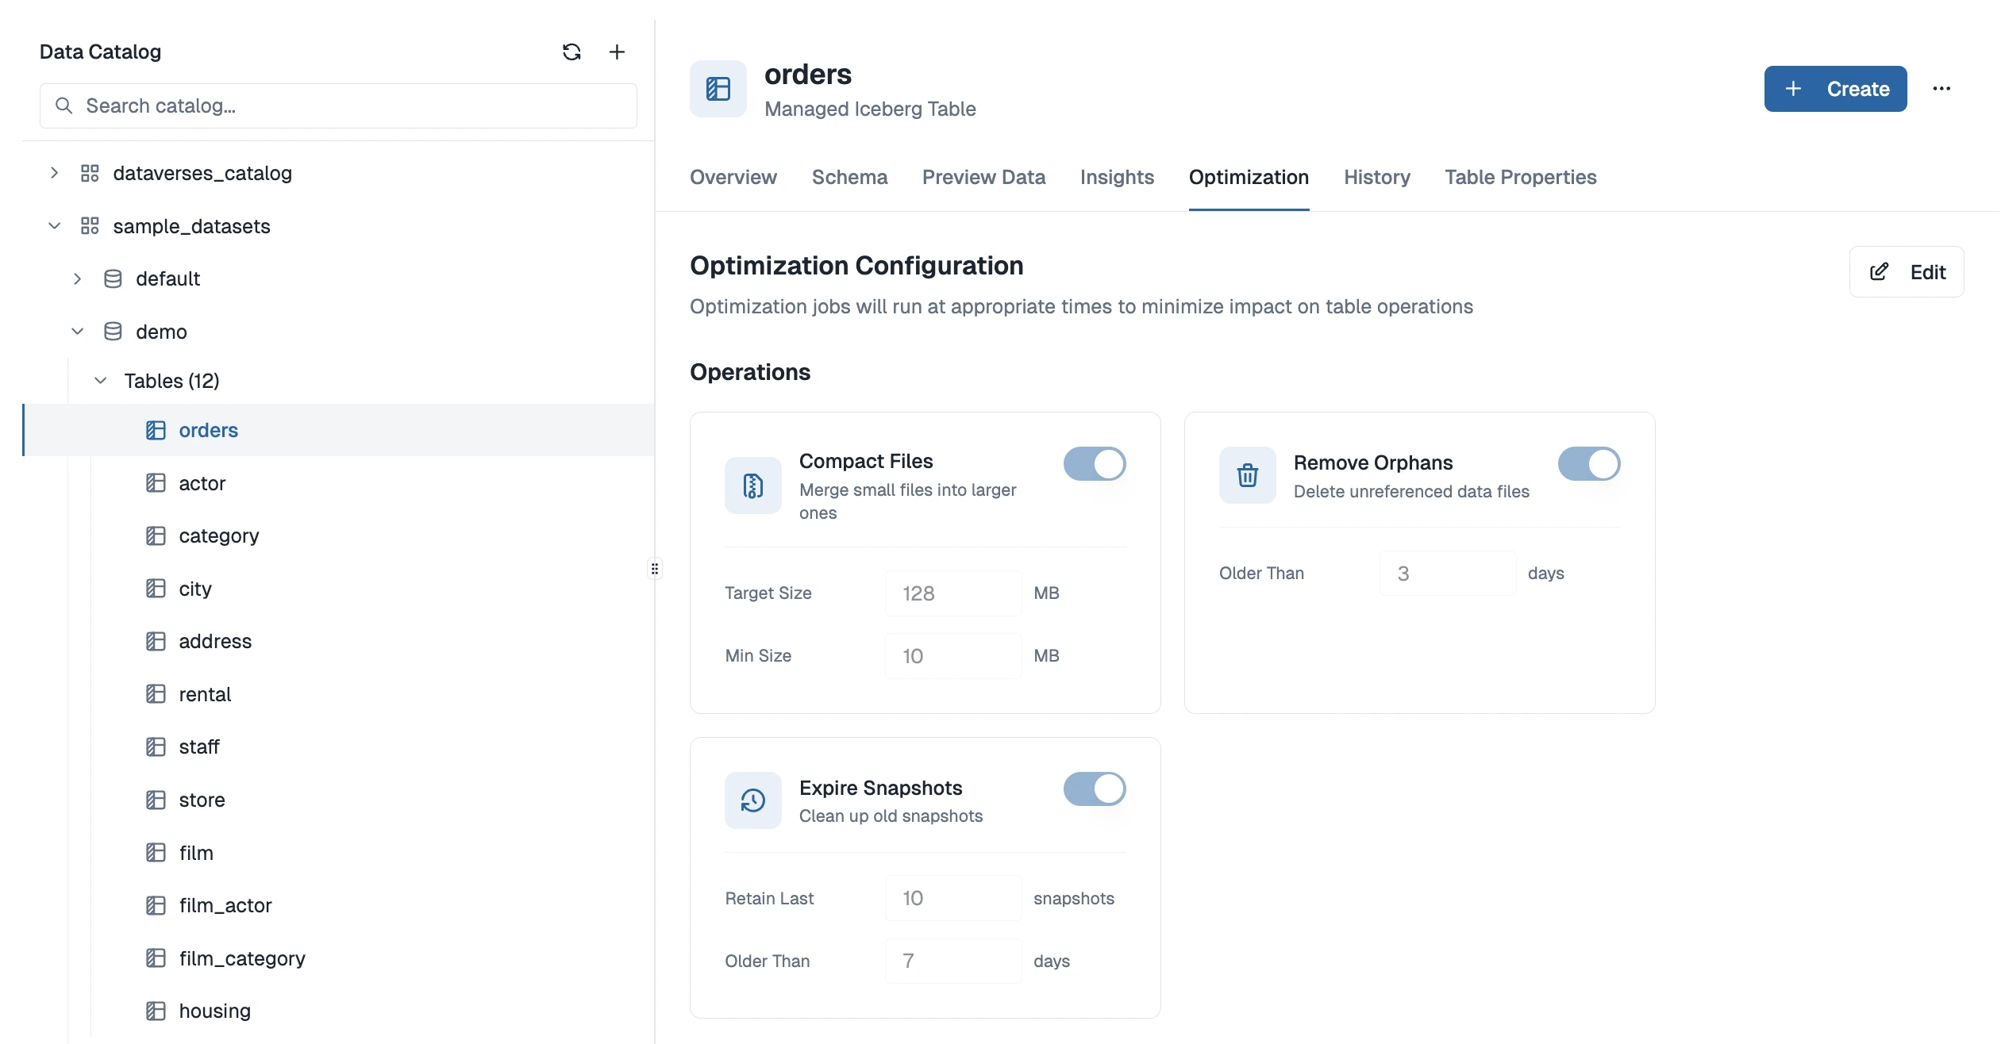Click the Create button

point(1835,88)
